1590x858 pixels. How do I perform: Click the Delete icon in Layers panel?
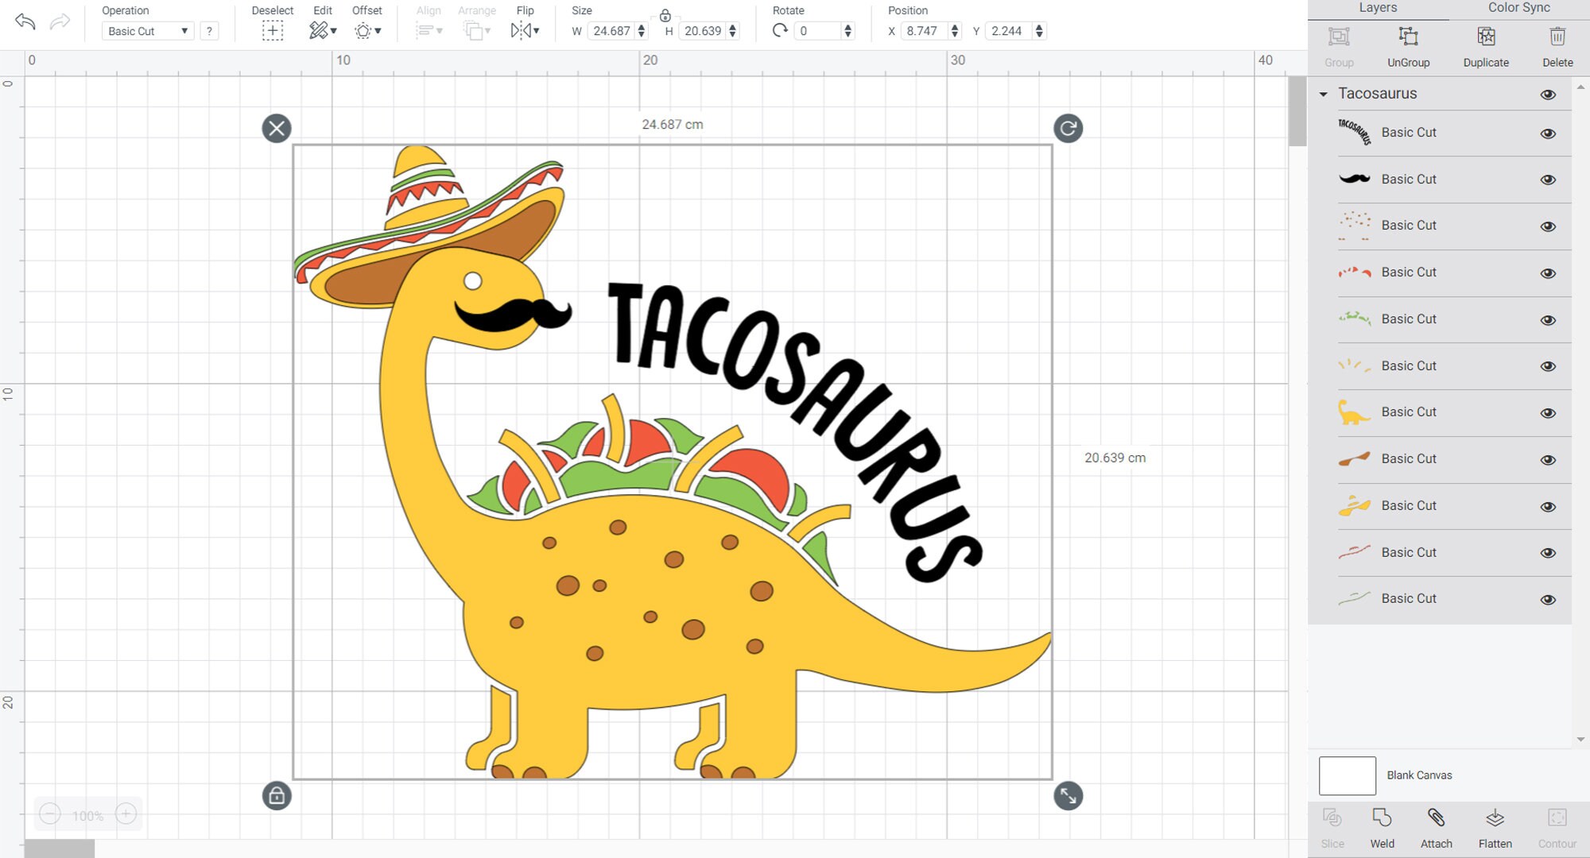click(x=1556, y=37)
